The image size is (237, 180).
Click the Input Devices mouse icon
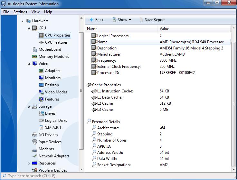(34, 142)
